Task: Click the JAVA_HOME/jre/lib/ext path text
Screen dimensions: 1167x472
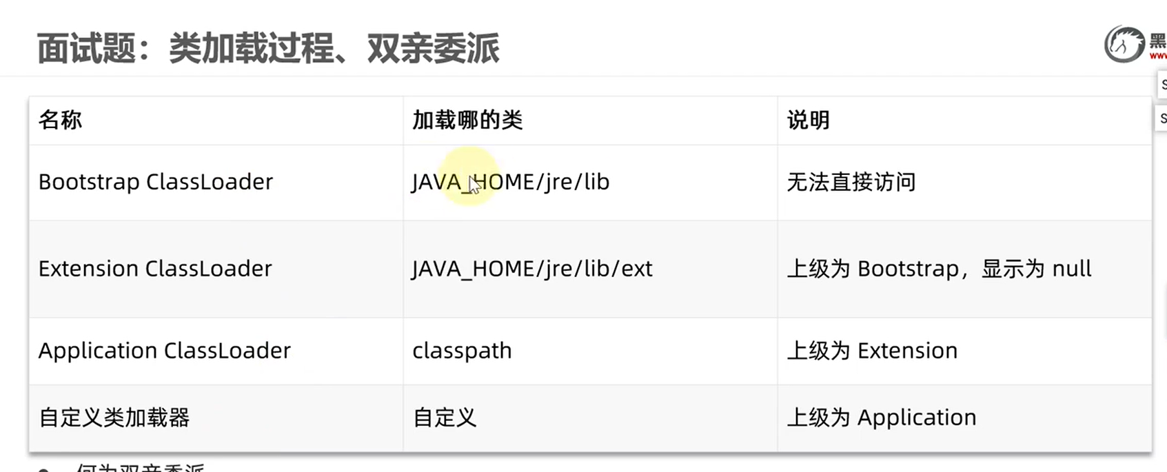Action: click(x=531, y=268)
